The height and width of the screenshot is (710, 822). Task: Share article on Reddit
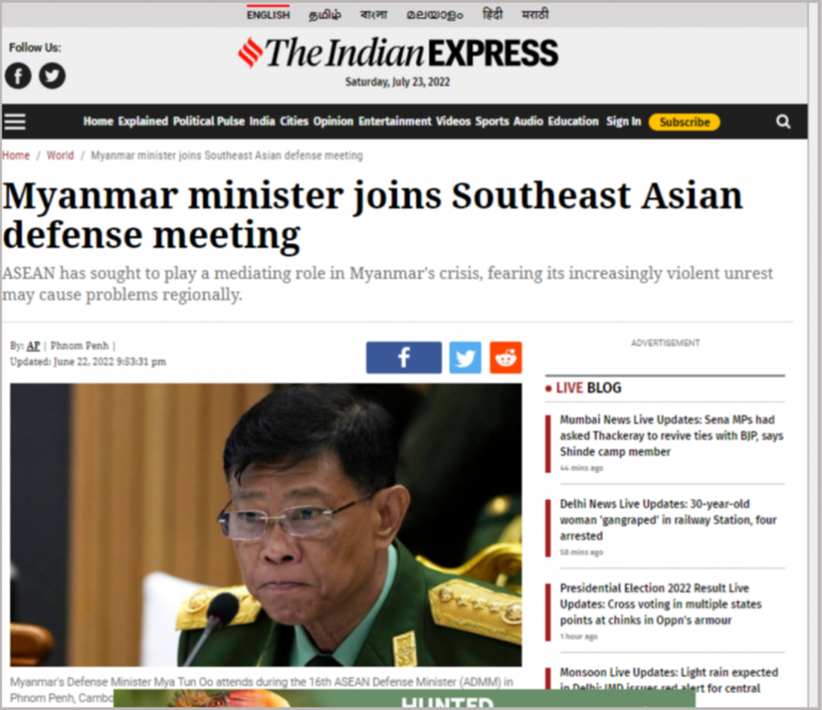pos(506,357)
